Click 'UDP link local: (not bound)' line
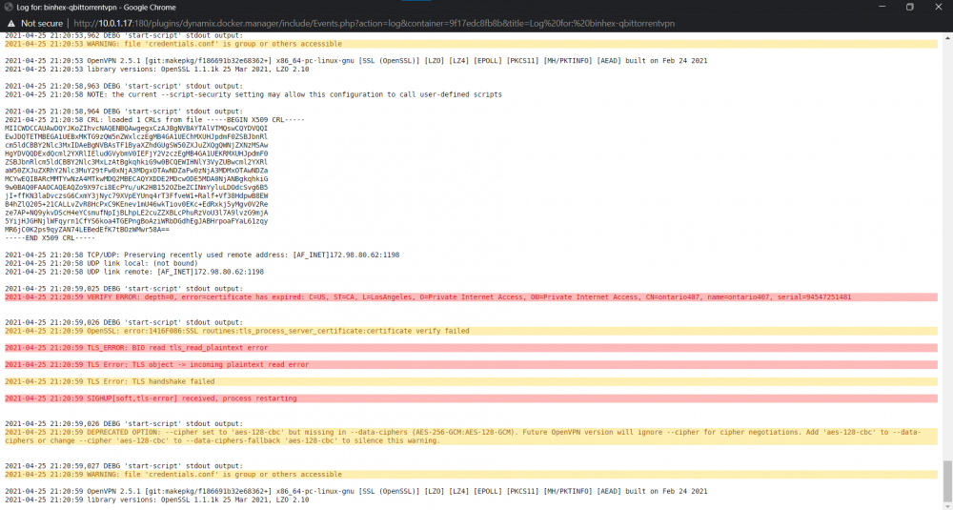Screen dimensions: 953x510 [102, 263]
